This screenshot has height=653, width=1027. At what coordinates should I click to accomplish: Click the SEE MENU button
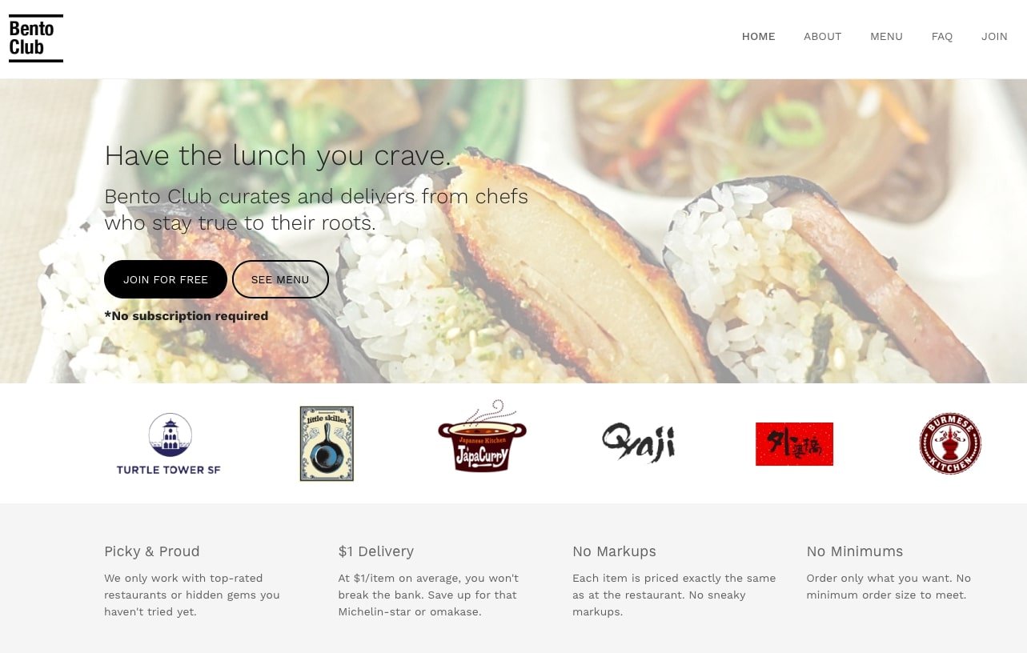click(280, 279)
